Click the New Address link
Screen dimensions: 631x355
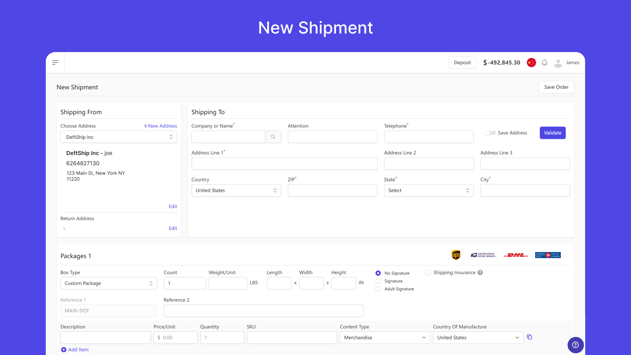(160, 126)
